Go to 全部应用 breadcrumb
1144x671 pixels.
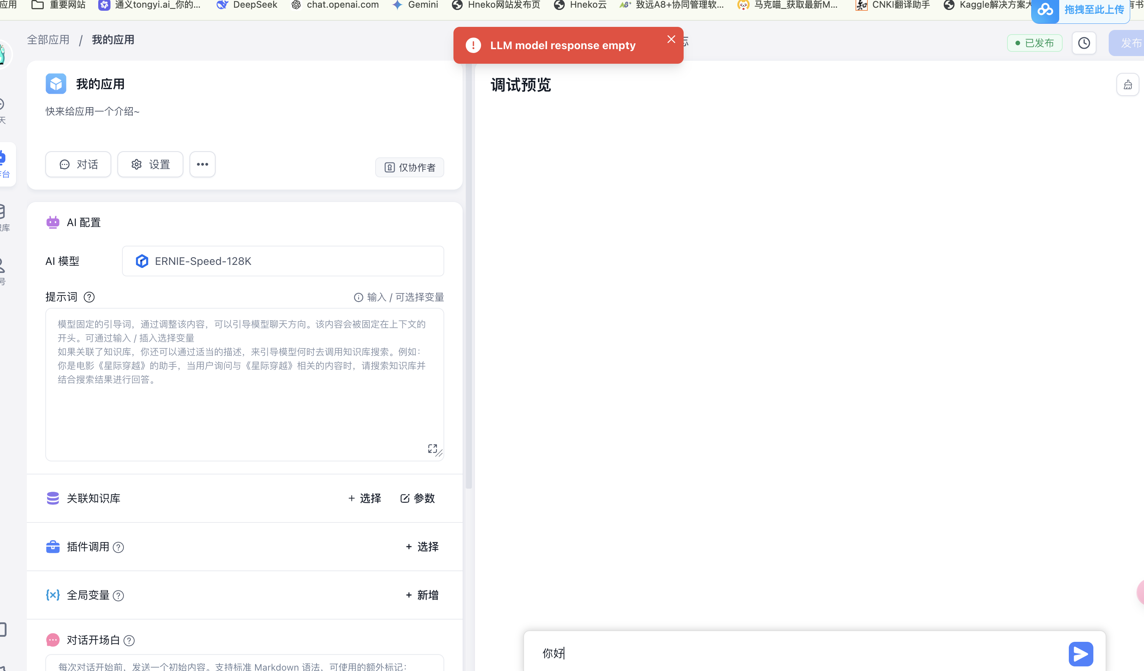pos(48,40)
